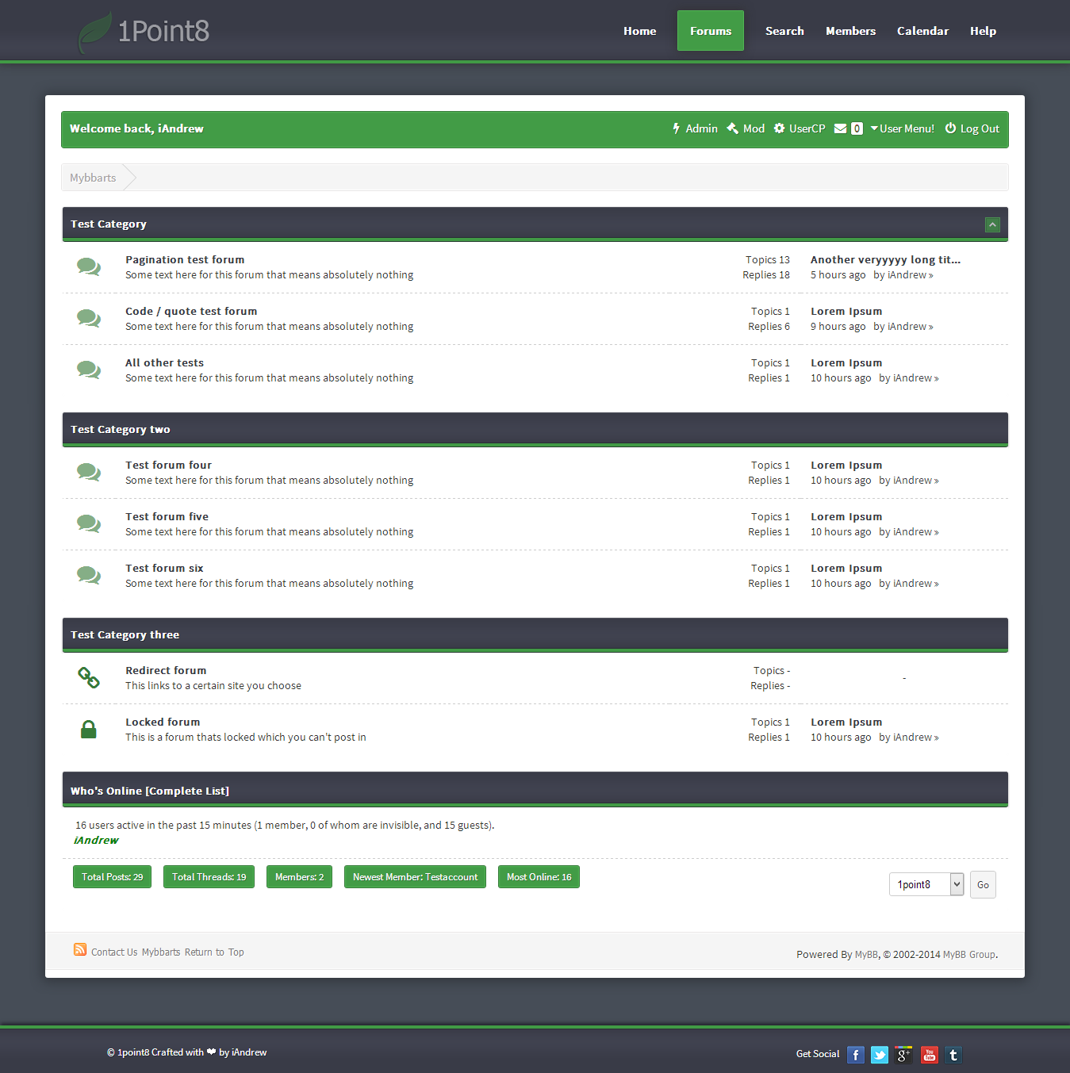
Task: Click the Google Plus icon
Action: 904,1055
